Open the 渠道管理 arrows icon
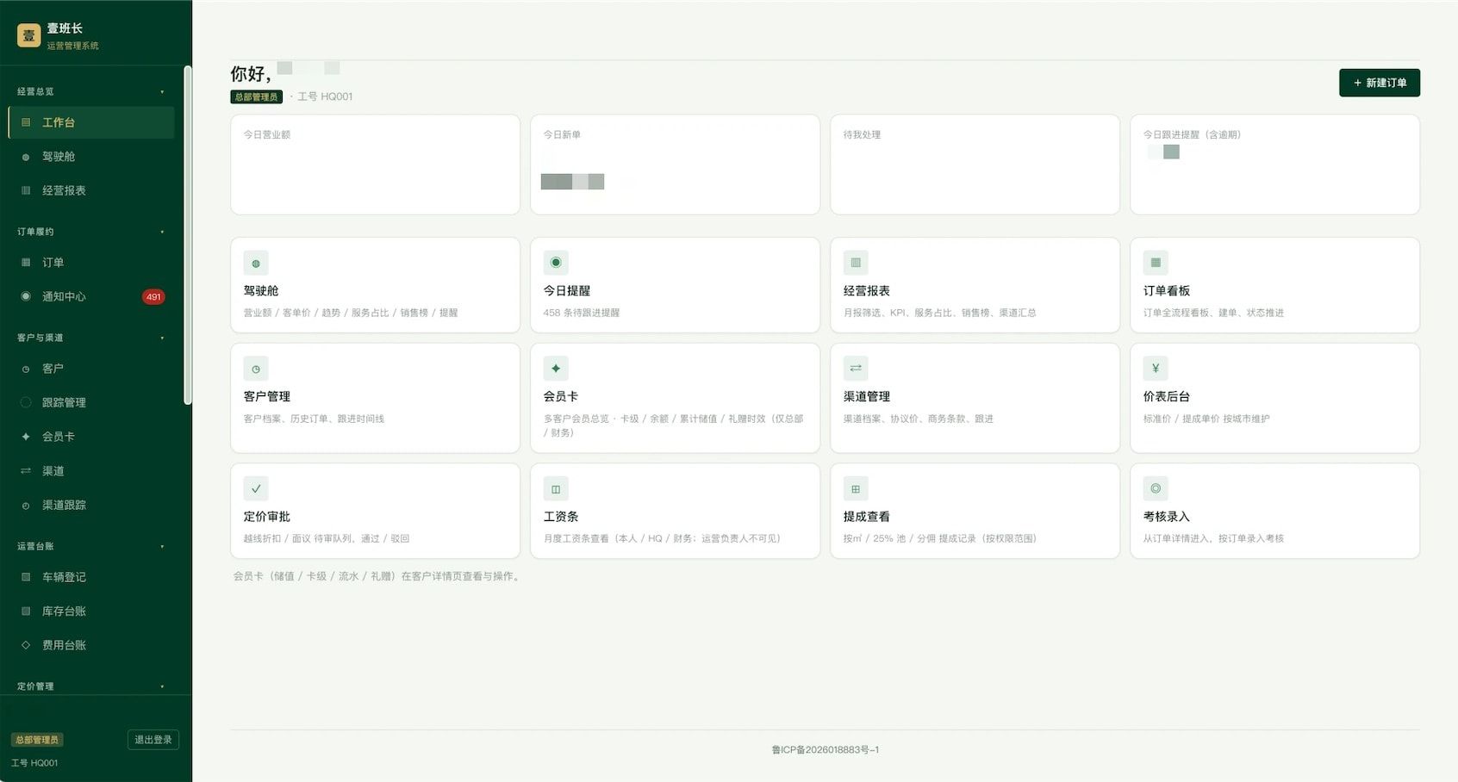Viewport: 1458px width, 782px height. click(856, 369)
